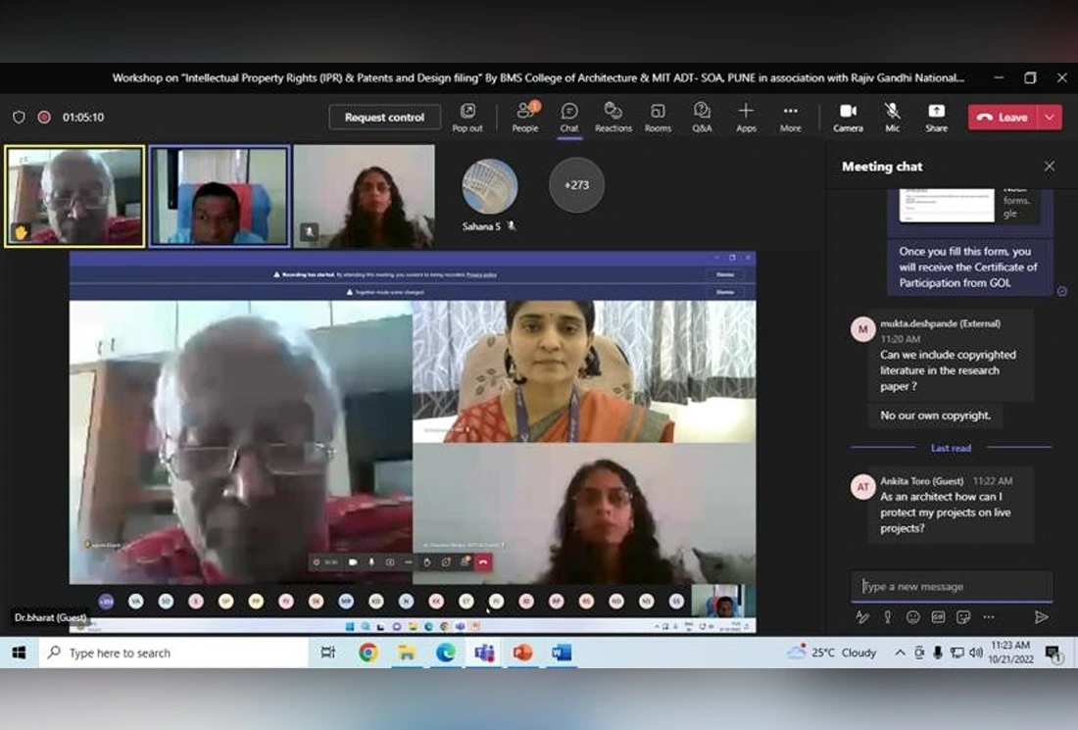Select the man in blue shirt video tile
The image size is (1078, 730).
(x=220, y=196)
